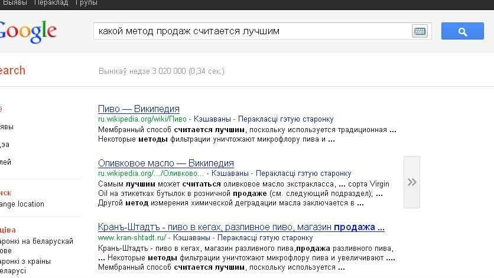Open the Оливковое масло — Википедия result
The image size is (494, 278).
[x=165, y=163]
